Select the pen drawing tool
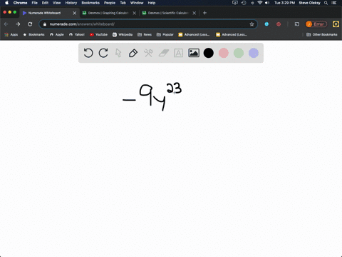This screenshot has width=342, height=257. click(133, 53)
